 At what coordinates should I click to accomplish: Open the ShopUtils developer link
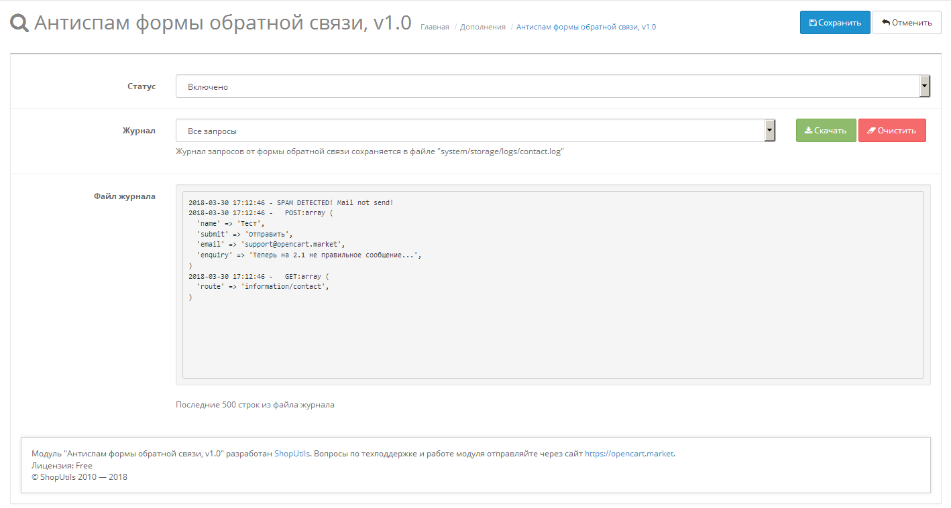292,454
